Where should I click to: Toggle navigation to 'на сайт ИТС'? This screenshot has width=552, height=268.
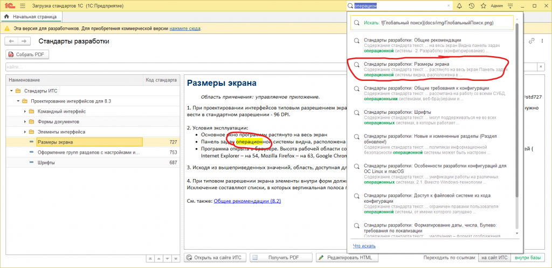click(494, 258)
